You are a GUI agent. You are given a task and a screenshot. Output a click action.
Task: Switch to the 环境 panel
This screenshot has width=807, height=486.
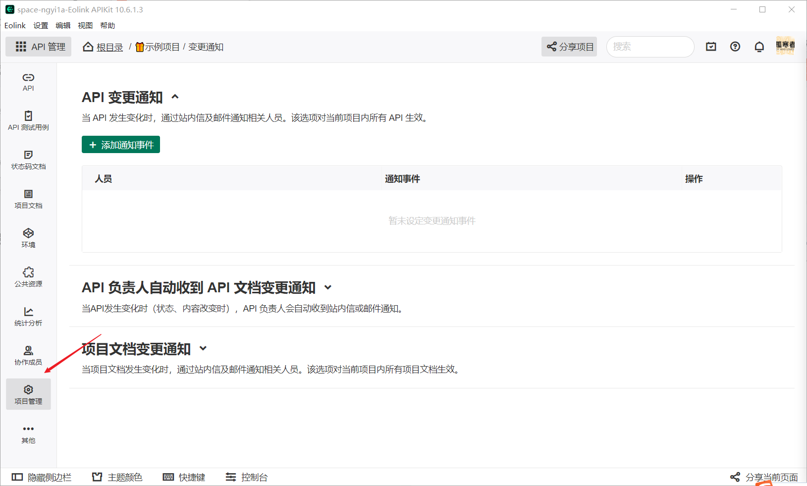28,237
